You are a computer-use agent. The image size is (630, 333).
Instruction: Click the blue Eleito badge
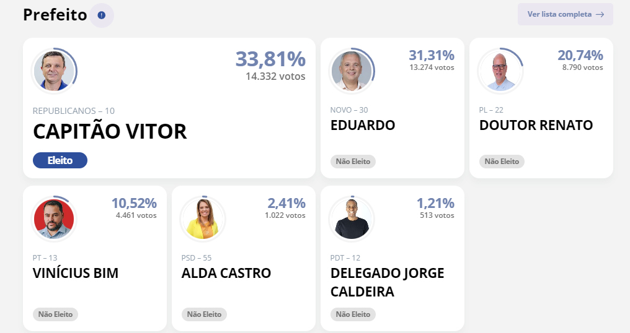60,160
